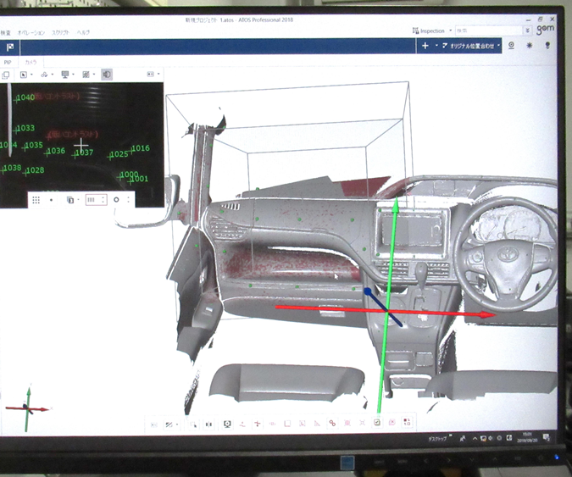572x477 pixels.
Task: Toggle the half-shaded circle contrast icon in PIP toolbar
Action: [x=107, y=75]
